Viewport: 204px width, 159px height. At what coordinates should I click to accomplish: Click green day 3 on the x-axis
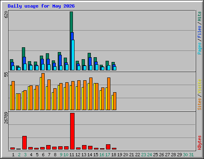point(25,155)
